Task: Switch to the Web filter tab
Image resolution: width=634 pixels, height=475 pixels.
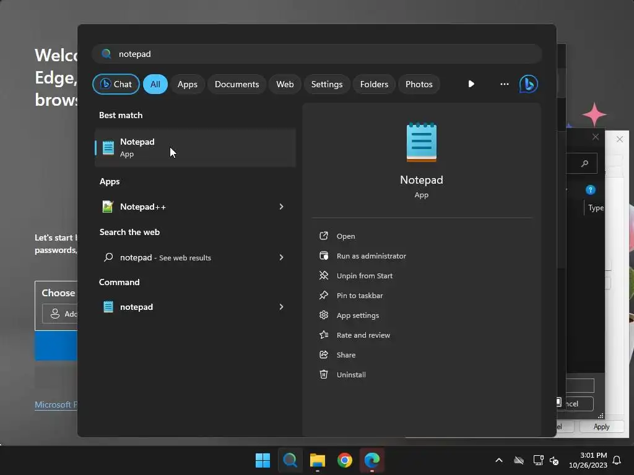Action: [285, 84]
